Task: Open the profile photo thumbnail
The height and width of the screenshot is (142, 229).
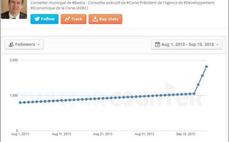Action: (x=14, y=9)
